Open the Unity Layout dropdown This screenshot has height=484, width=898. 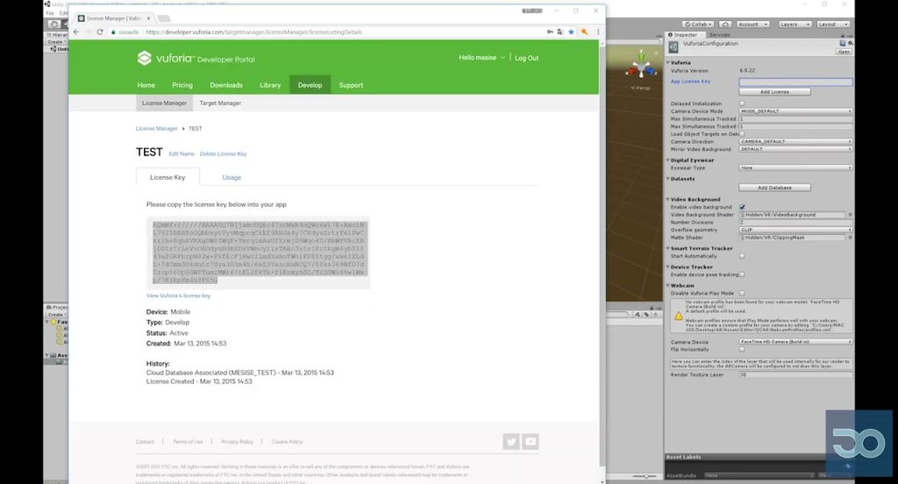(832, 24)
